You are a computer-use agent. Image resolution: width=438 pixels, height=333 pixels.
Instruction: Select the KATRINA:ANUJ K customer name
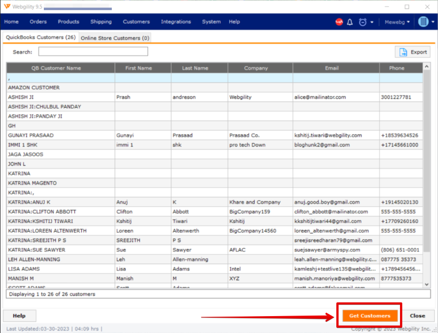pyautogui.click(x=29, y=202)
